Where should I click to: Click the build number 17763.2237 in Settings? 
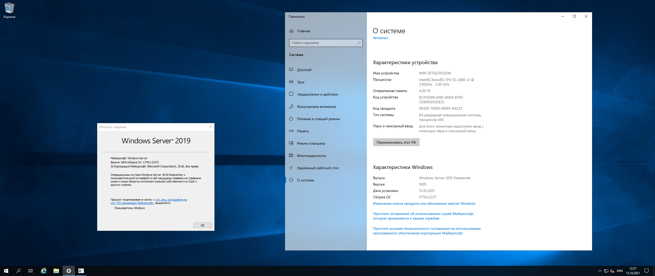coord(428,197)
